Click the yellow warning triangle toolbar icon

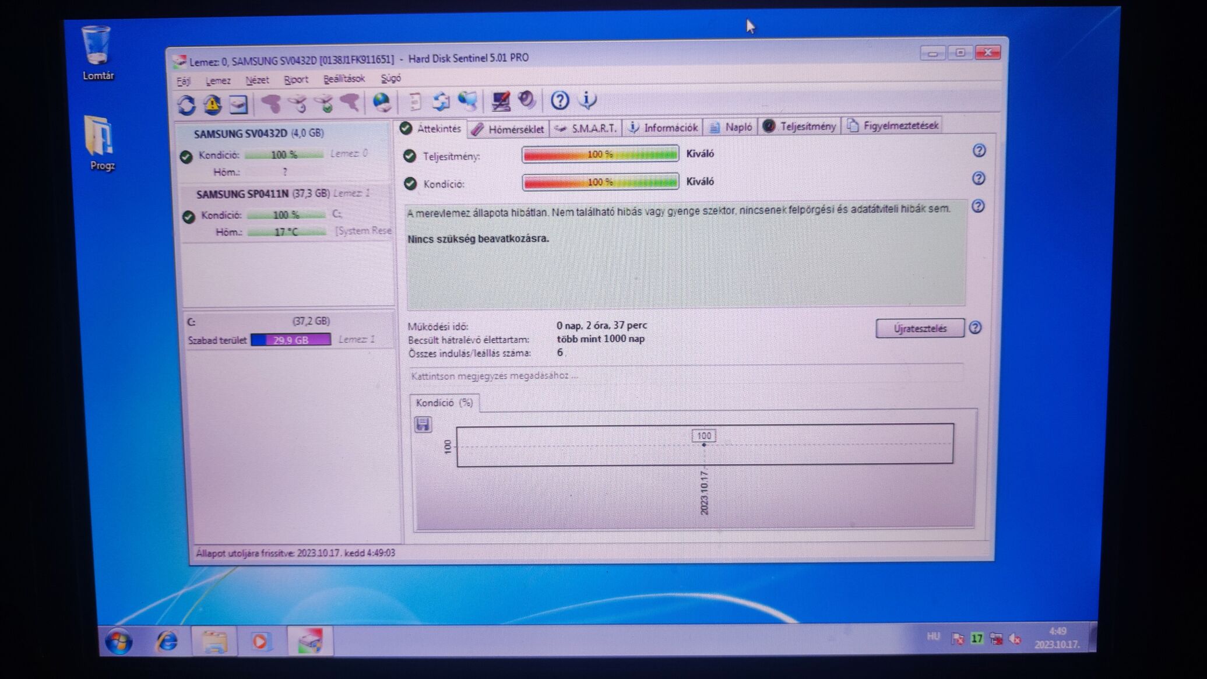point(213,105)
